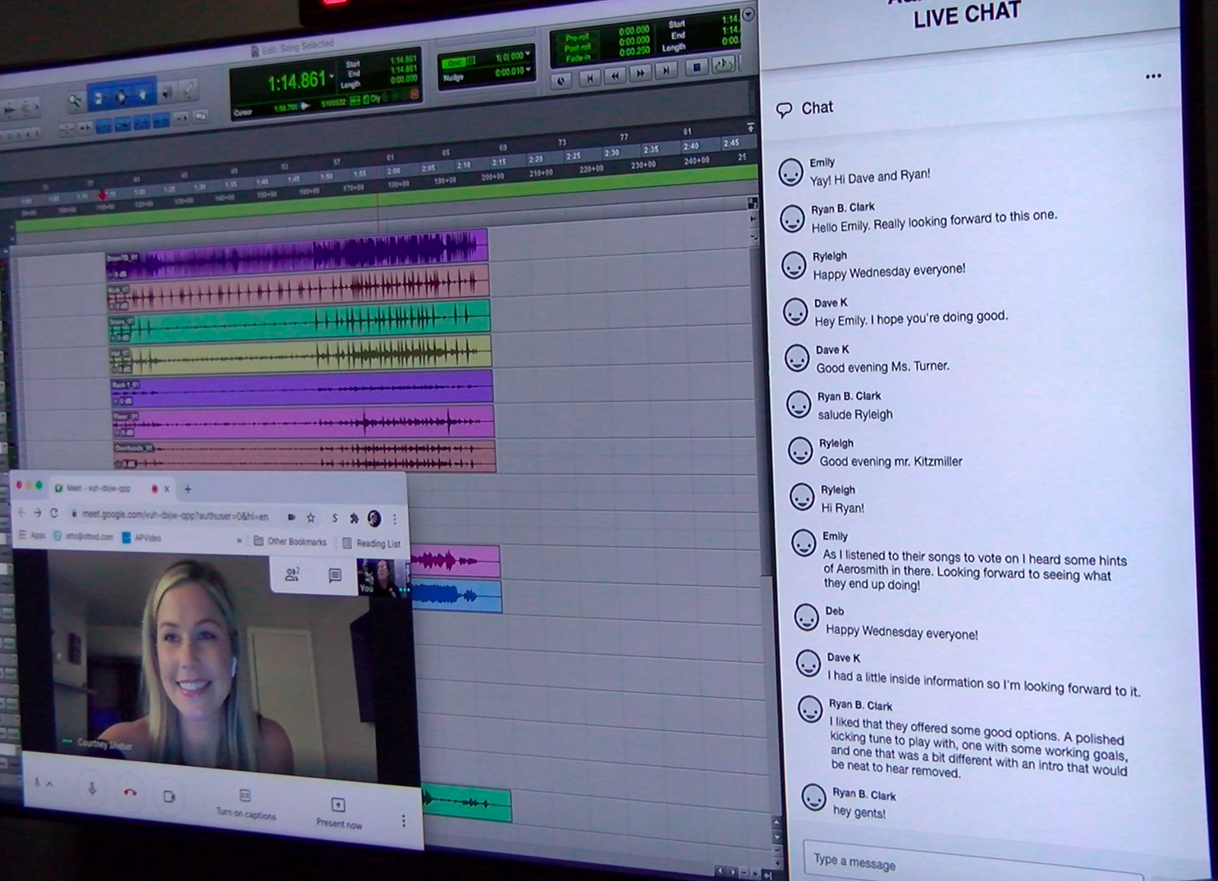The image size is (1218, 881).
Task: Open the Meet chat panel icon
Action: [335, 575]
